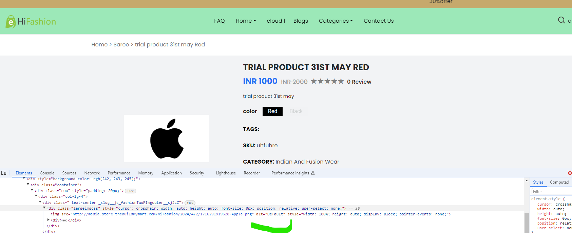Viewport: 572px width, 233px height.
Task: Click the 0 Review text
Action: 359,82
